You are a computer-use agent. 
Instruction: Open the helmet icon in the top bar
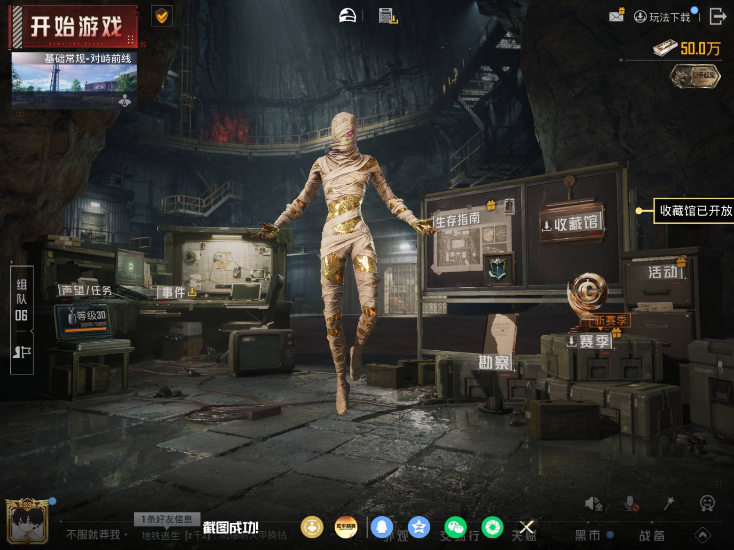pyautogui.click(x=348, y=16)
